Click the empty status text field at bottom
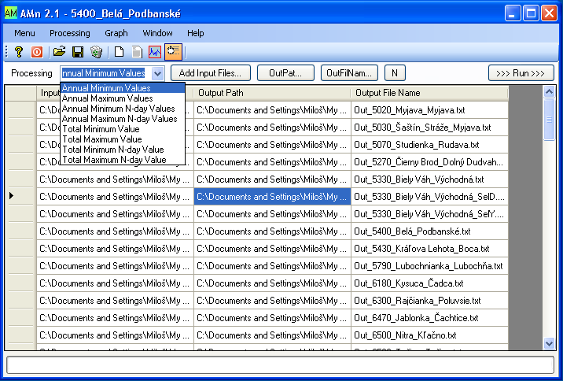The height and width of the screenshot is (381, 563). coord(281,364)
